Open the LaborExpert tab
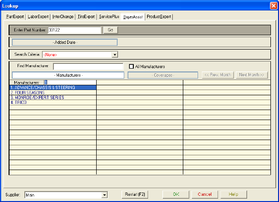Screen dimensions: 279x202 tap(38, 17)
